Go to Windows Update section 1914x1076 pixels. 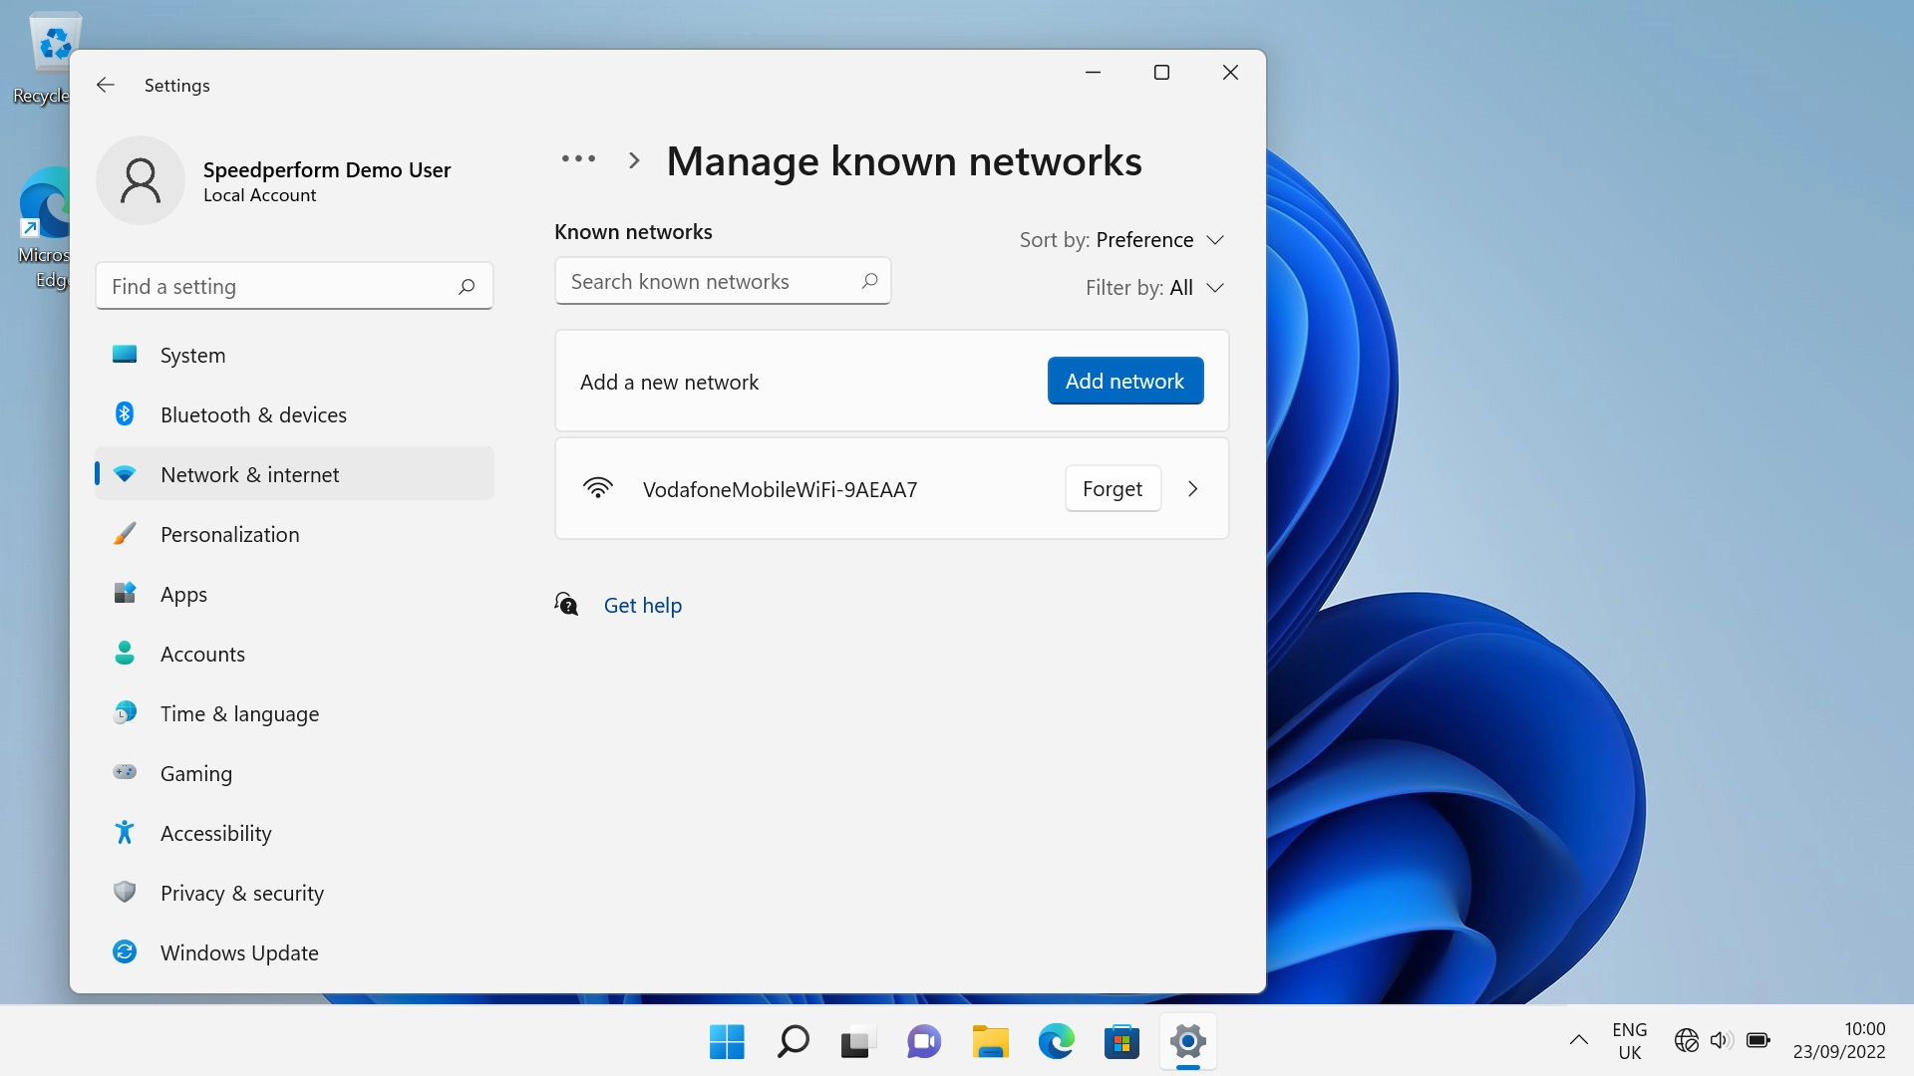239,952
